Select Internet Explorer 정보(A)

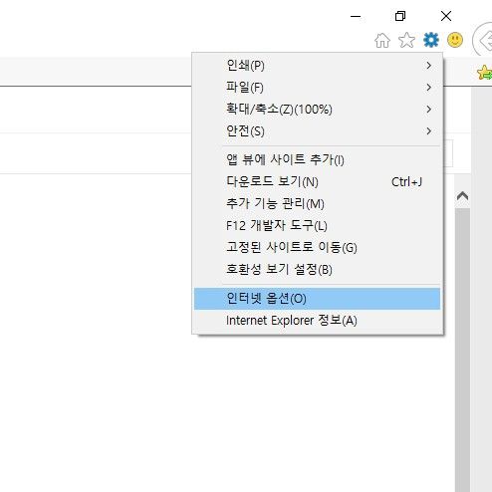click(x=317, y=321)
